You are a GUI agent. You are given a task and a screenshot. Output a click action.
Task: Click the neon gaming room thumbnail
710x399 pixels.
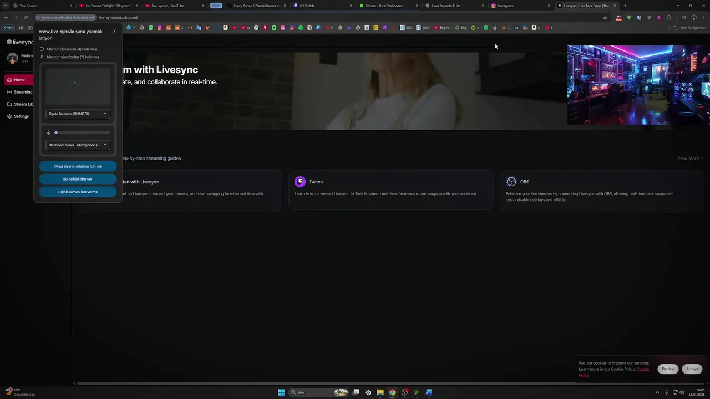(638, 85)
